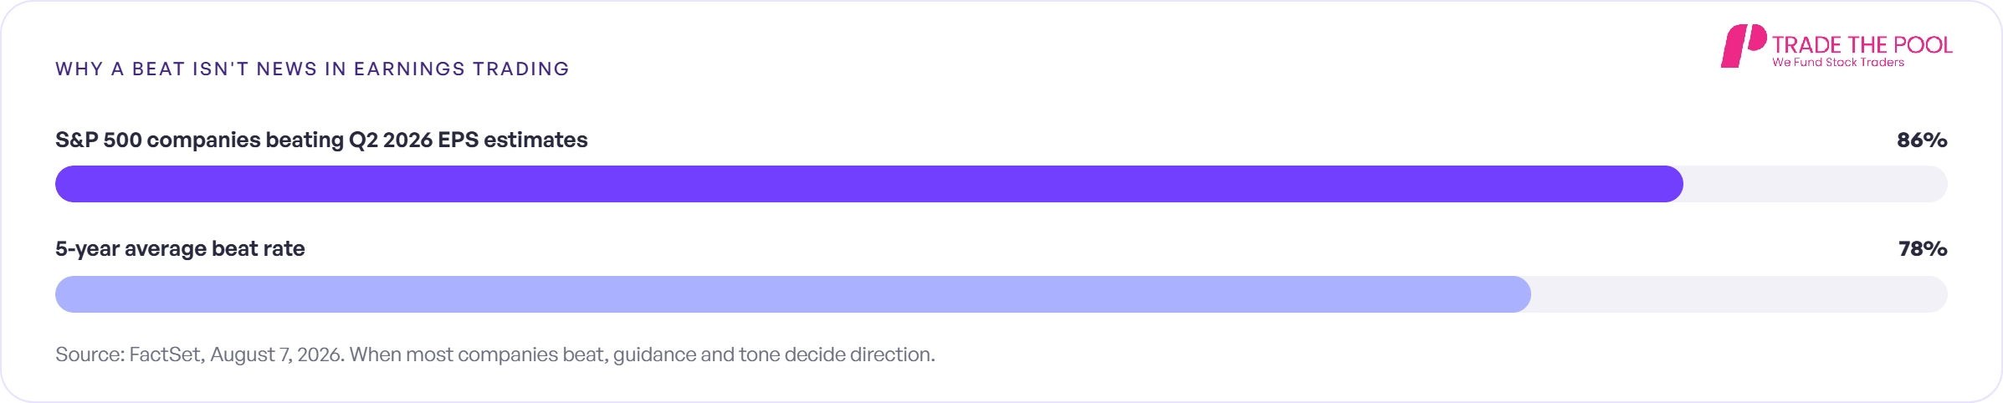
Task: Click the 78% value
Action: [1923, 248]
